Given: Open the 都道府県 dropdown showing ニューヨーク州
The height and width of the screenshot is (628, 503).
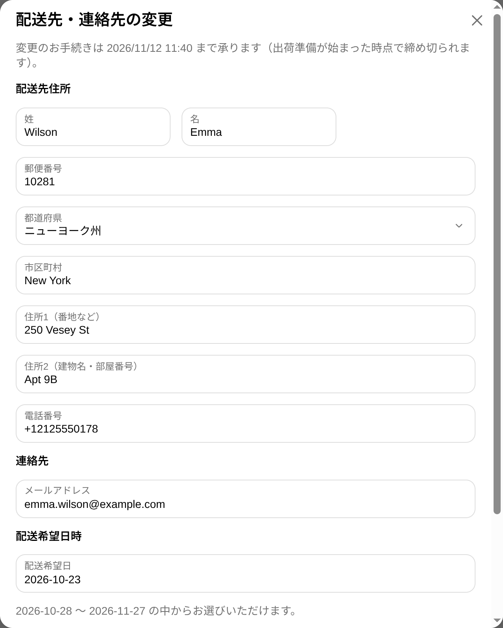Looking at the screenshot, I should pyautogui.click(x=246, y=226).
